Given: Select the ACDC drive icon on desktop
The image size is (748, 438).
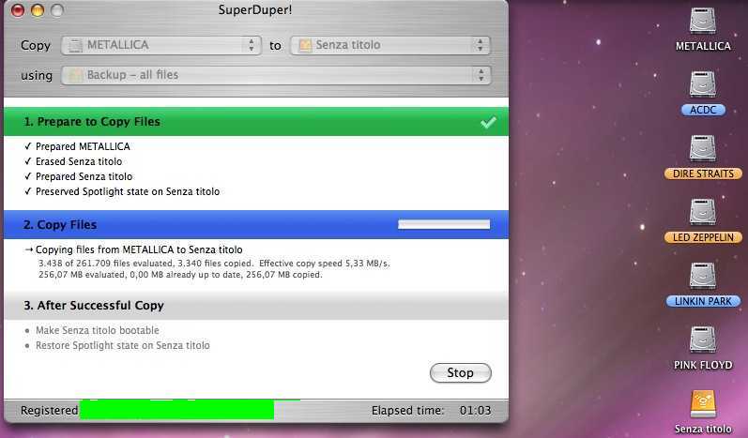Looking at the screenshot, I should pyautogui.click(x=703, y=84).
